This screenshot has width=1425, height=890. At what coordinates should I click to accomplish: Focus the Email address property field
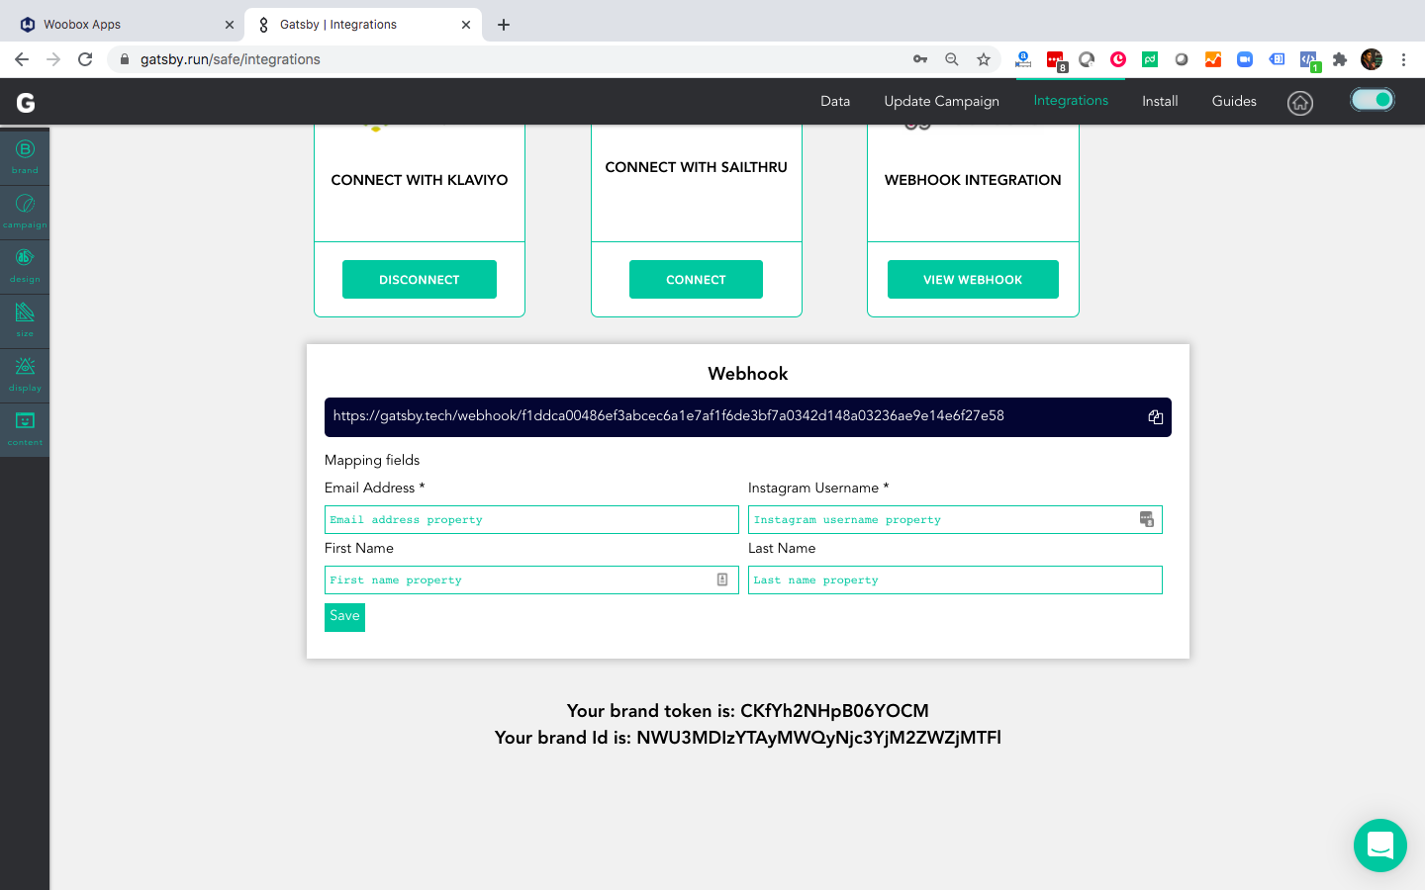pos(531,519)
